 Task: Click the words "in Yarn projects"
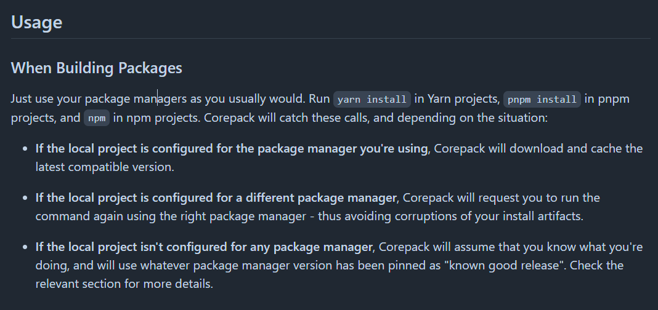pyautogui.click(x=457, y=100)
